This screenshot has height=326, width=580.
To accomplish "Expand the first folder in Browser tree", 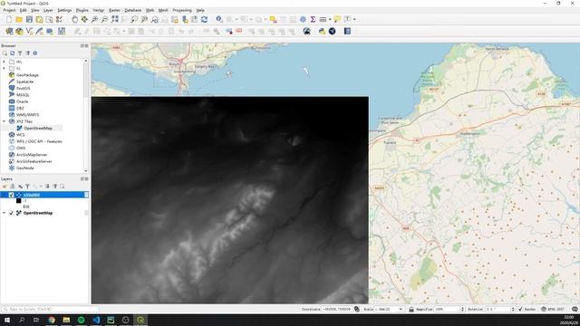I will pyautogui.click(x=4, y=62).
